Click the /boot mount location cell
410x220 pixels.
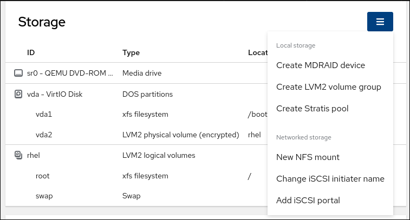click(257, 115)
